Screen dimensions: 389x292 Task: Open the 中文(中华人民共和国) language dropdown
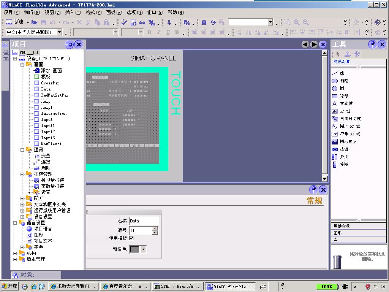pyautogui.click(x=60, y=32)
